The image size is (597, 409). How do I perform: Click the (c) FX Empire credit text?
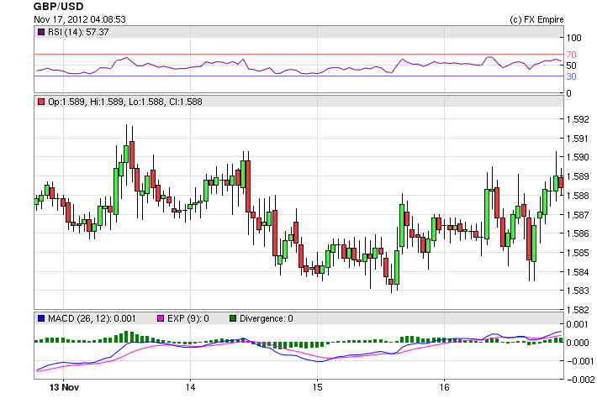coord(536,19)
